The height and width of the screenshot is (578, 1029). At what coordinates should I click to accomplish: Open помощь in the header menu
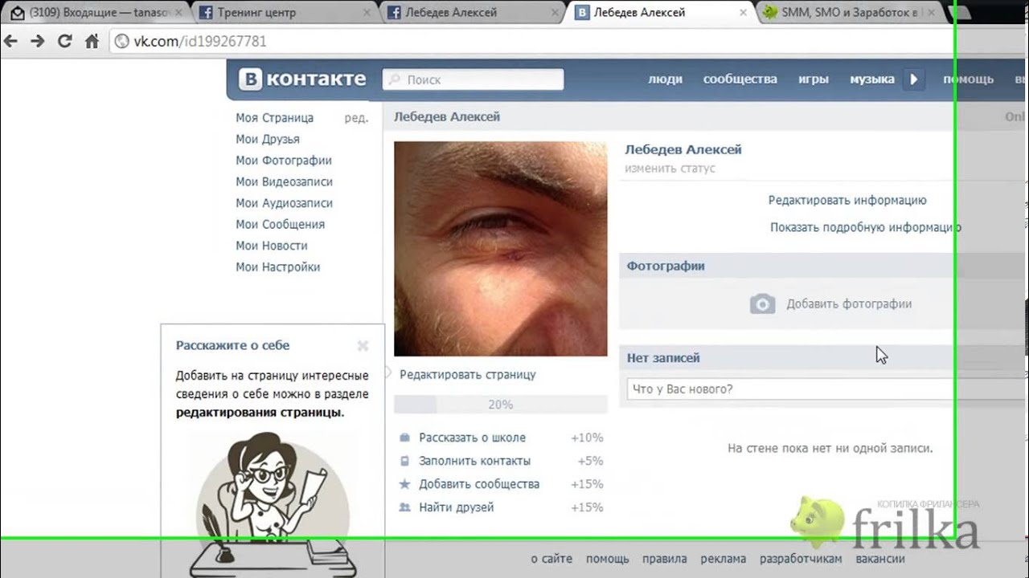click(x=968, y=79)
